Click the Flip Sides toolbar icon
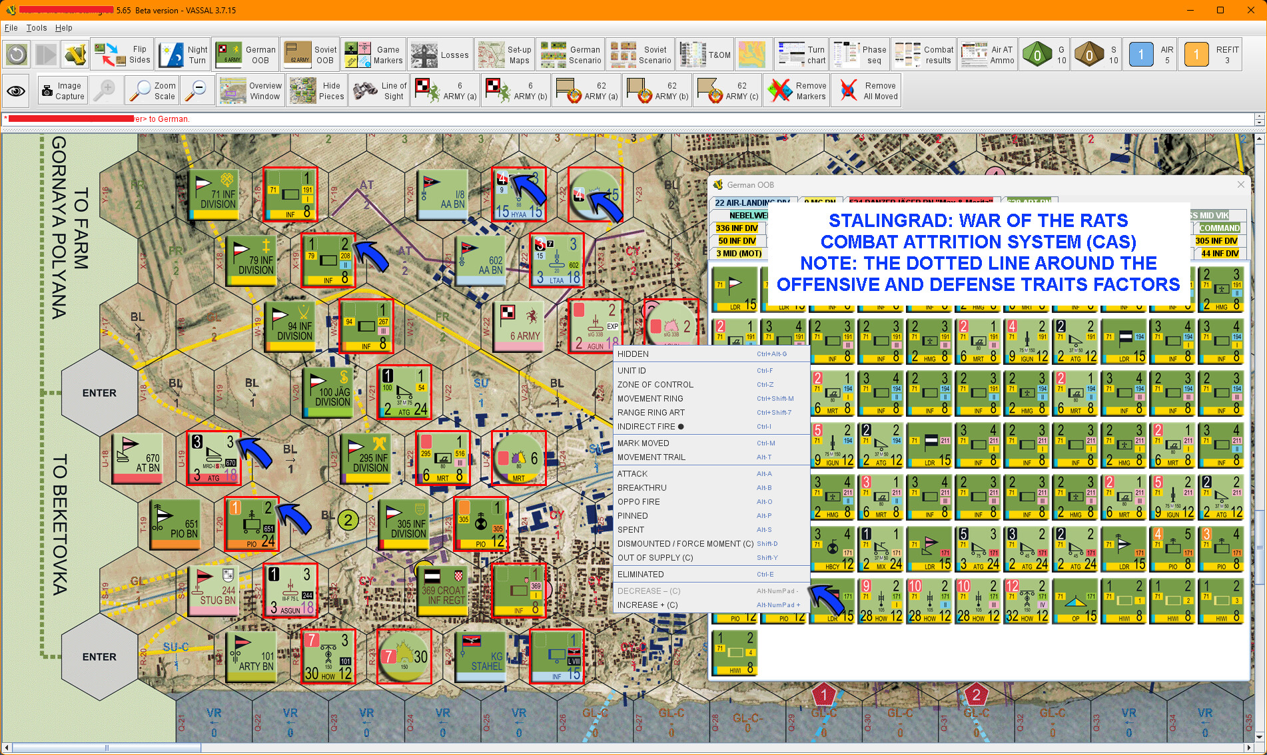This screenshot has height=755, width=1267. coord(123,55)
